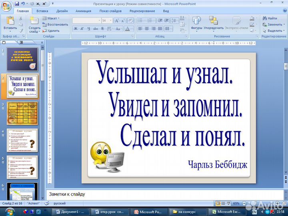Open Упорядочить arrange menu

[214, 23]
